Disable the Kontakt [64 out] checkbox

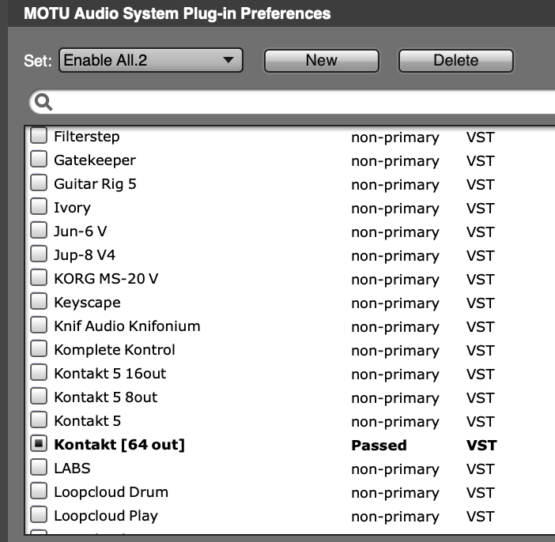pyautogui.click(x=39, y=444)
